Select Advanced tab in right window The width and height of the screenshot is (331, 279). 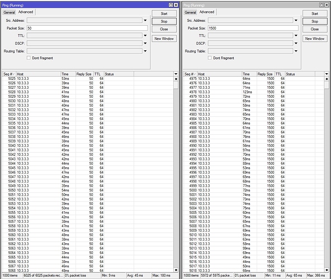pos(207,12)
